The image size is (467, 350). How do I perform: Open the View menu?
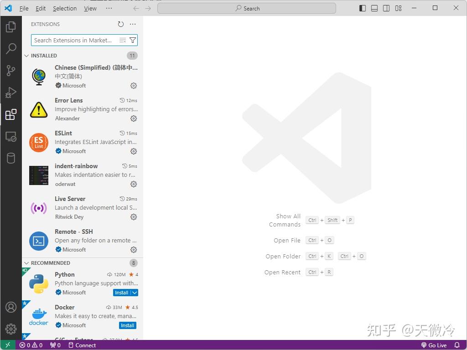[90, 8]
